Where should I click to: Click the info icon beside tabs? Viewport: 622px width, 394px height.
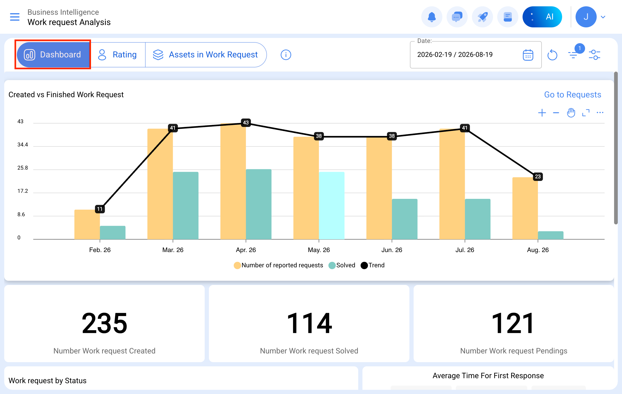pos(286,55)
